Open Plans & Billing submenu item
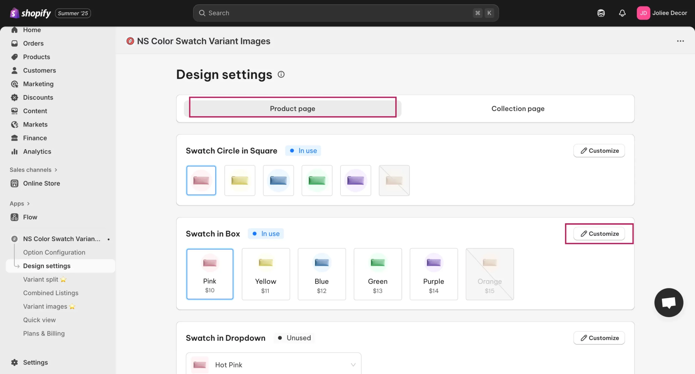The width and height of the screenshot is (695, 374). coord(44,334)
